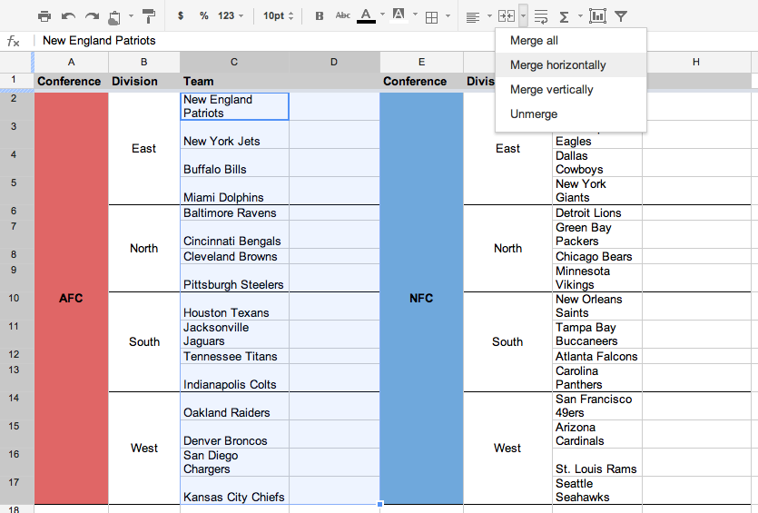
Task: Click the Atlanta Falcons cell
Action: click(597, 356)
